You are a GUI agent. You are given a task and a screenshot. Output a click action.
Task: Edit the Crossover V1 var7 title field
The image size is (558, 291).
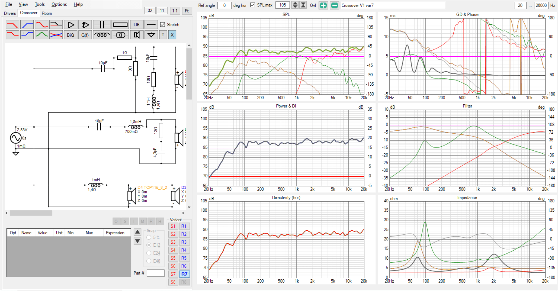coord(393,5)
